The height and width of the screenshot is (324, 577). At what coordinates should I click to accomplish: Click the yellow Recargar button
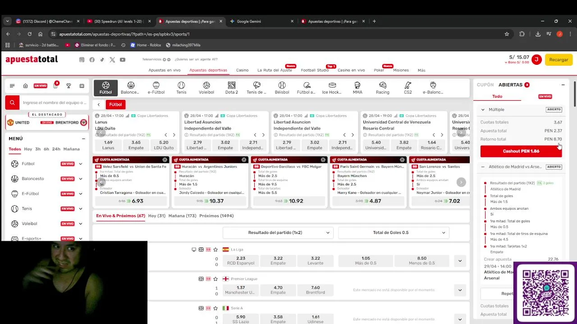[x=559, y=59]
